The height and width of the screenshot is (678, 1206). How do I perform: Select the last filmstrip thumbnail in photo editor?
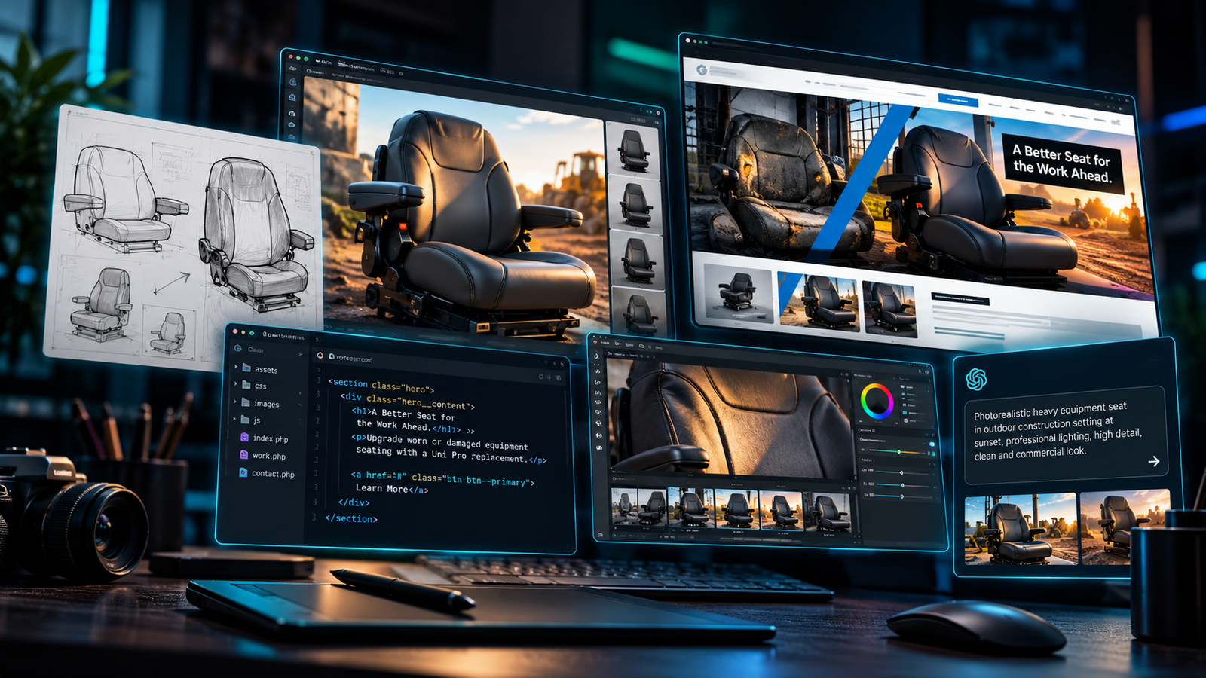coord(828,512)
